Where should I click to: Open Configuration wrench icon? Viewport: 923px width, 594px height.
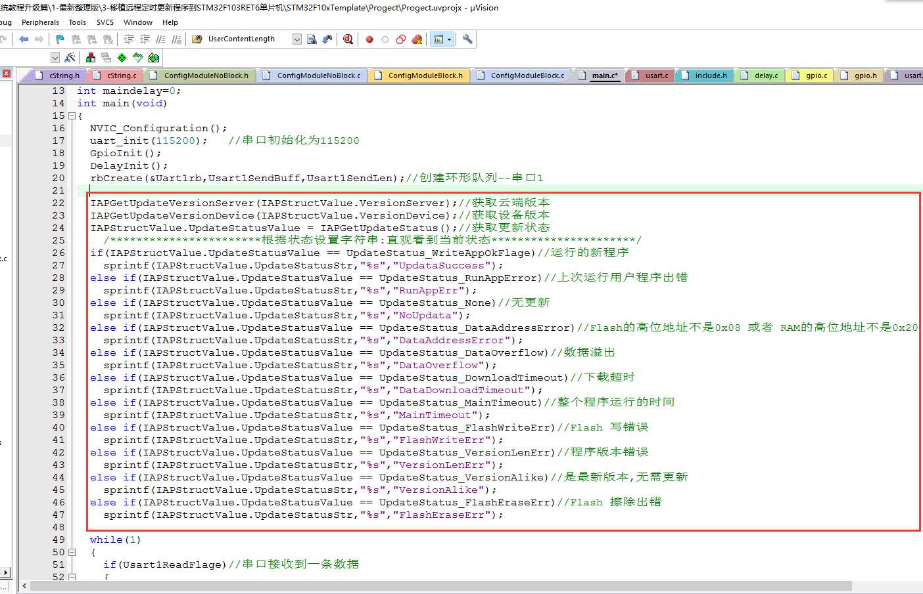(x=467, y=39)
